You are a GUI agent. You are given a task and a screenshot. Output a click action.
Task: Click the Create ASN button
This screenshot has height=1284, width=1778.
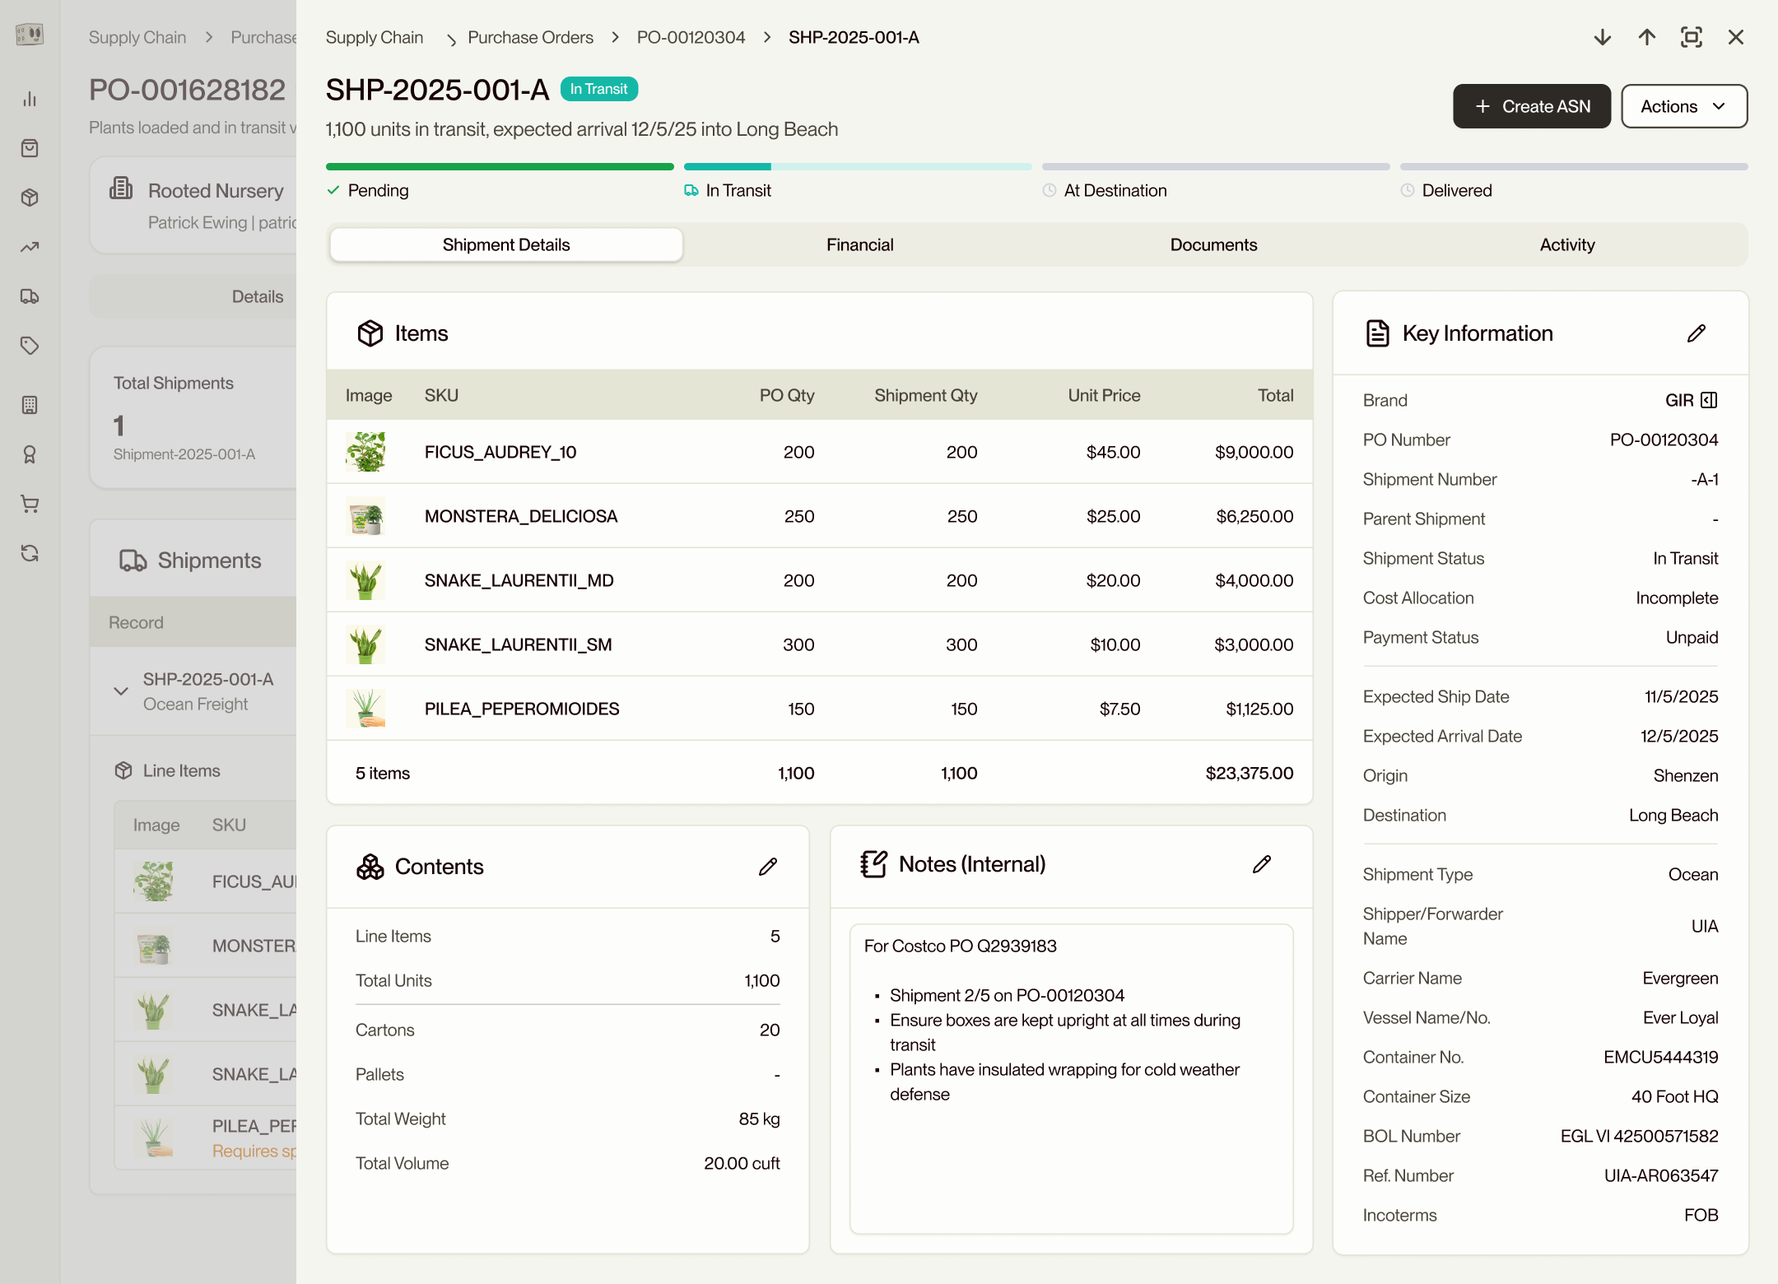point(1531,105)
